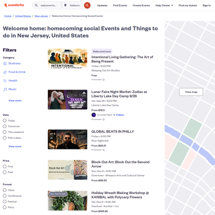
Task: Select the Conference format filter
Action: pos(5,196)
